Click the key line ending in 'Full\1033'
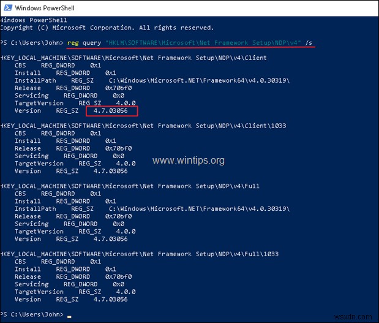Screen dimensions: 379x323 [140, 254]
